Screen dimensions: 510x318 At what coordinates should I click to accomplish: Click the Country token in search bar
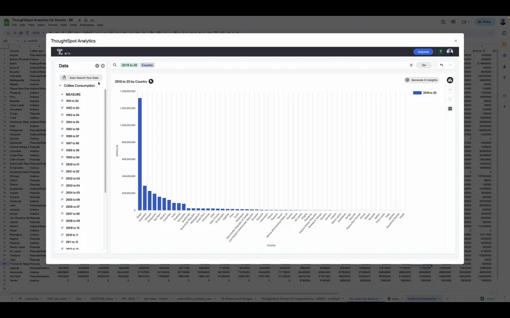click(147, 65)
